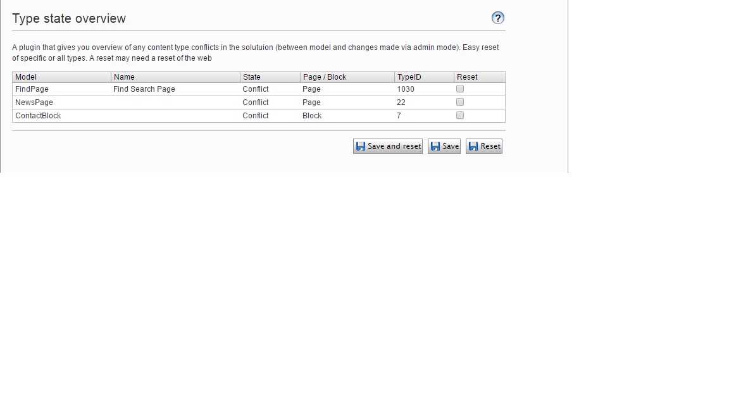Check the Reset box for ContactBlock
Viewport: 729px width, 410px height.
pyautogui.click(x=460, y=115)
